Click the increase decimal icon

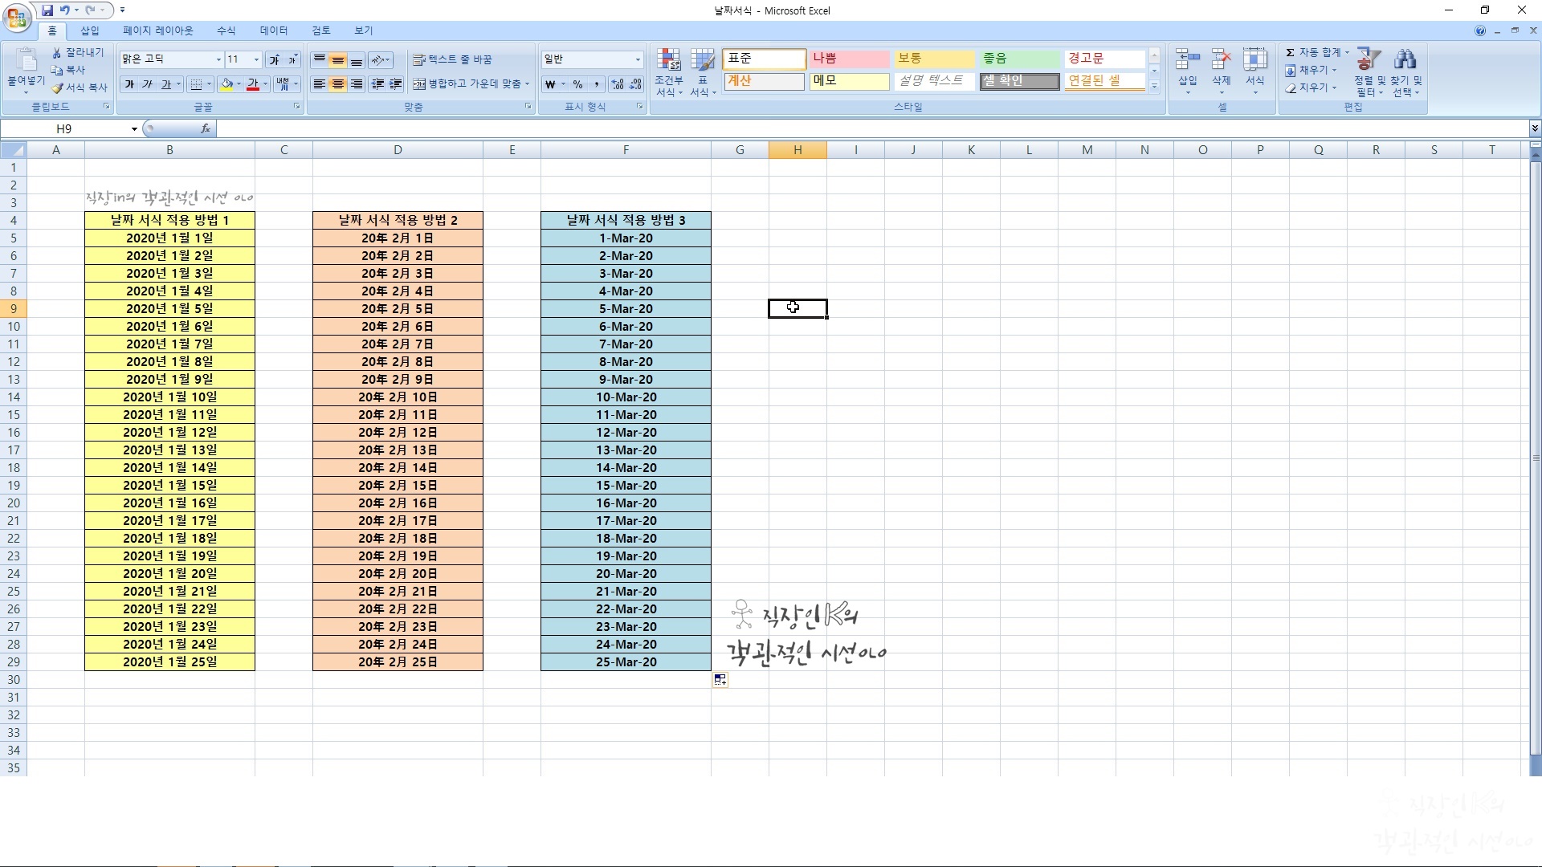tap(617, 84)
